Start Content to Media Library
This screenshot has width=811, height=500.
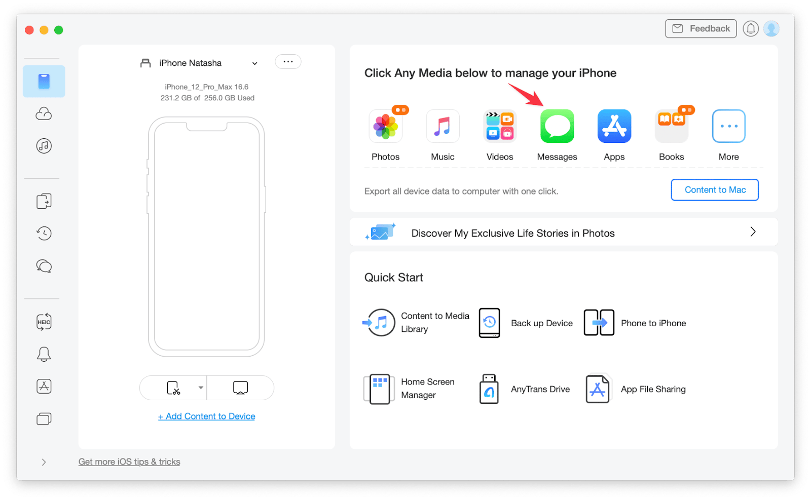pos(416,323)
